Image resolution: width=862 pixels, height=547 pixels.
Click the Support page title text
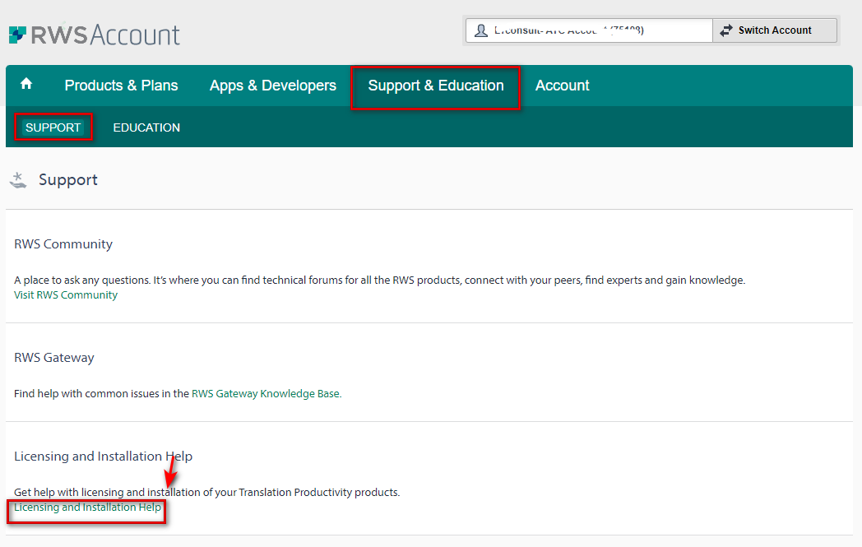coord(68,179)
